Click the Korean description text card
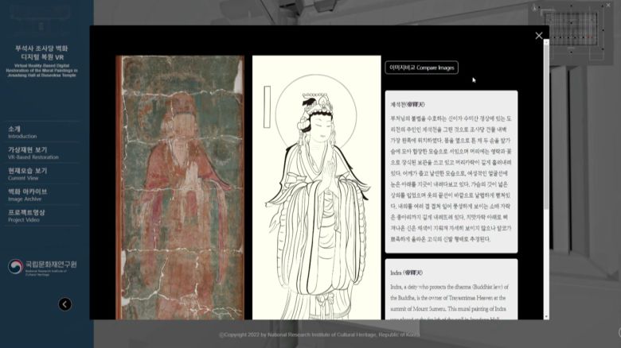Image resolution: width=621 pixels, height=348 pixels. pyautogui.click(x=451, y=171)
